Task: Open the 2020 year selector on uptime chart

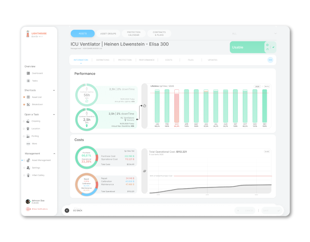Action: point(257,86)
